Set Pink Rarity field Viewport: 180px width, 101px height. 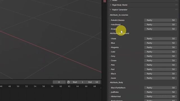coord(161,65)
